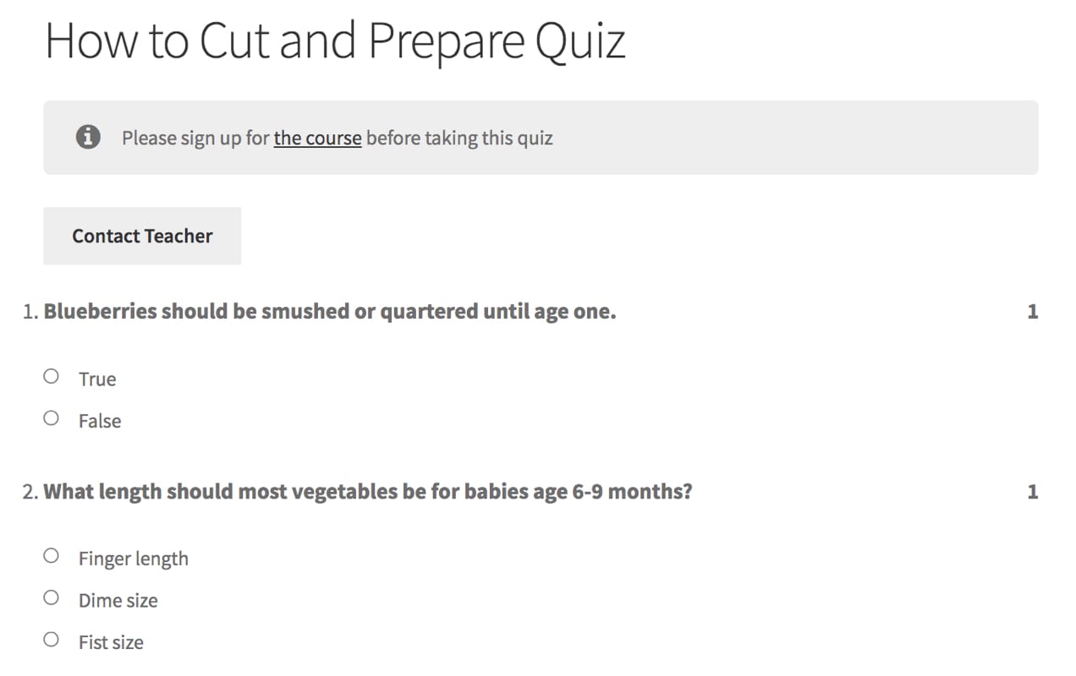Click the point value next to question 1
The height and width of the screenshot is (676, 1076).
pos(1033,311)
